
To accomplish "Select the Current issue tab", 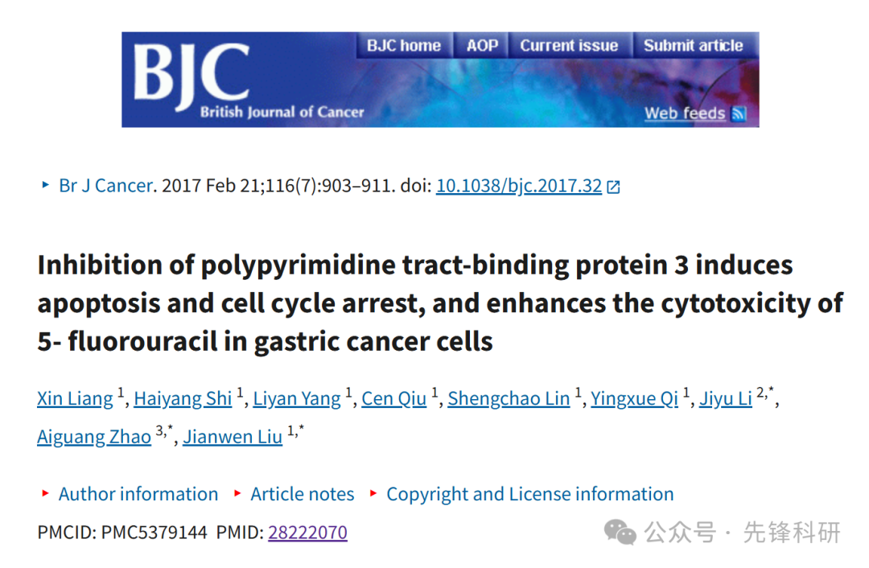I will coord(569,45).
